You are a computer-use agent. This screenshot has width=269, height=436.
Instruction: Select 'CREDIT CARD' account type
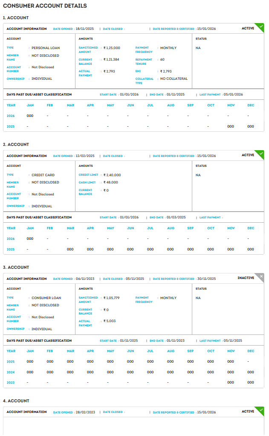coord(43,175)
